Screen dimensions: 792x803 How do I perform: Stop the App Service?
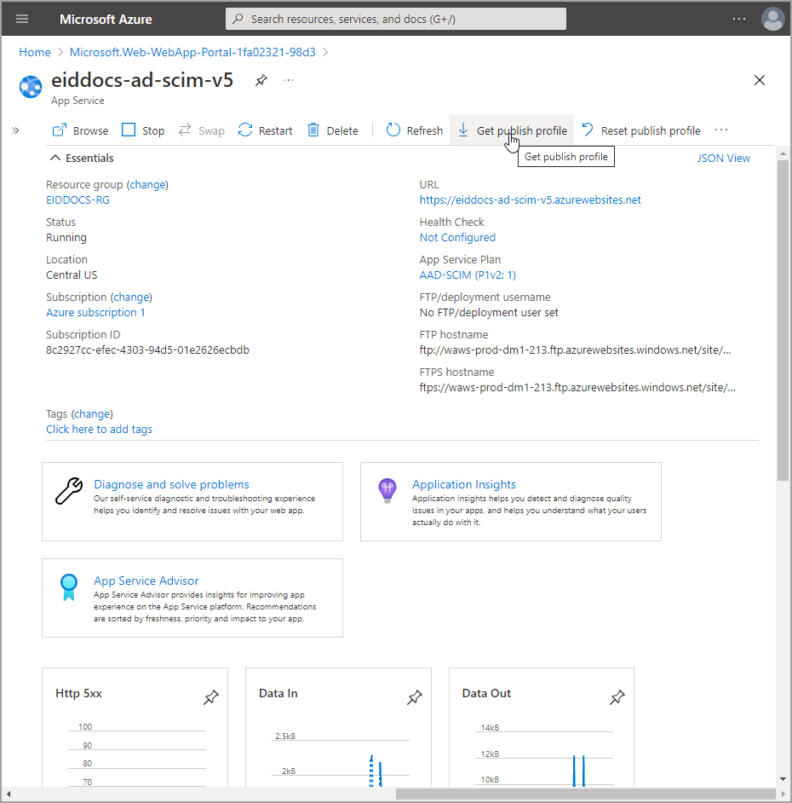pyautogui.click(x=143, y=130)
